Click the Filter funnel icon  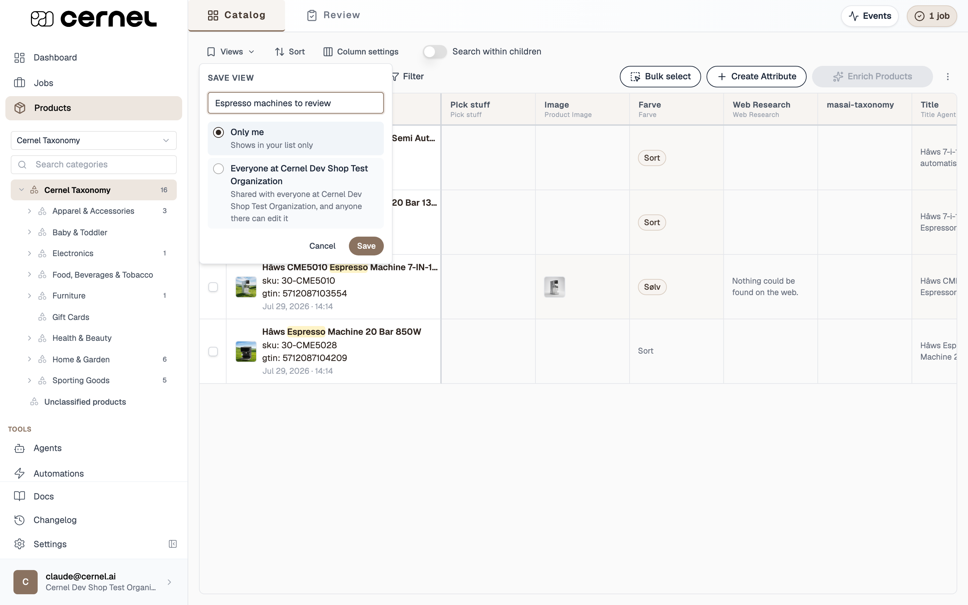[x=395, y=76]
